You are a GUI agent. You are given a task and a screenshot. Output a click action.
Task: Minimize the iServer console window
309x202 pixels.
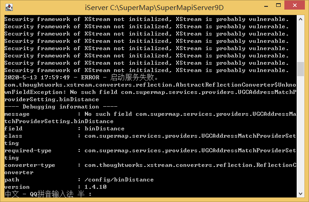point(266,6)
